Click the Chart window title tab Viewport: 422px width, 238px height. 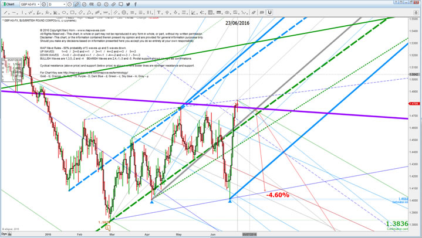[10, 3]
